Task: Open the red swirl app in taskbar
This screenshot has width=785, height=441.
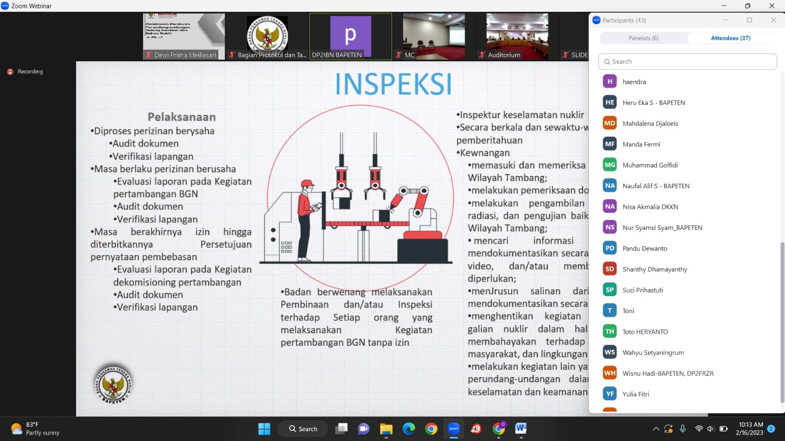Action: [476, 429]
